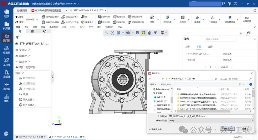Screen dimensions: 258x140
Task: Open the chat bubble icon at sidebar bottom
Action: tap(6, 134)
